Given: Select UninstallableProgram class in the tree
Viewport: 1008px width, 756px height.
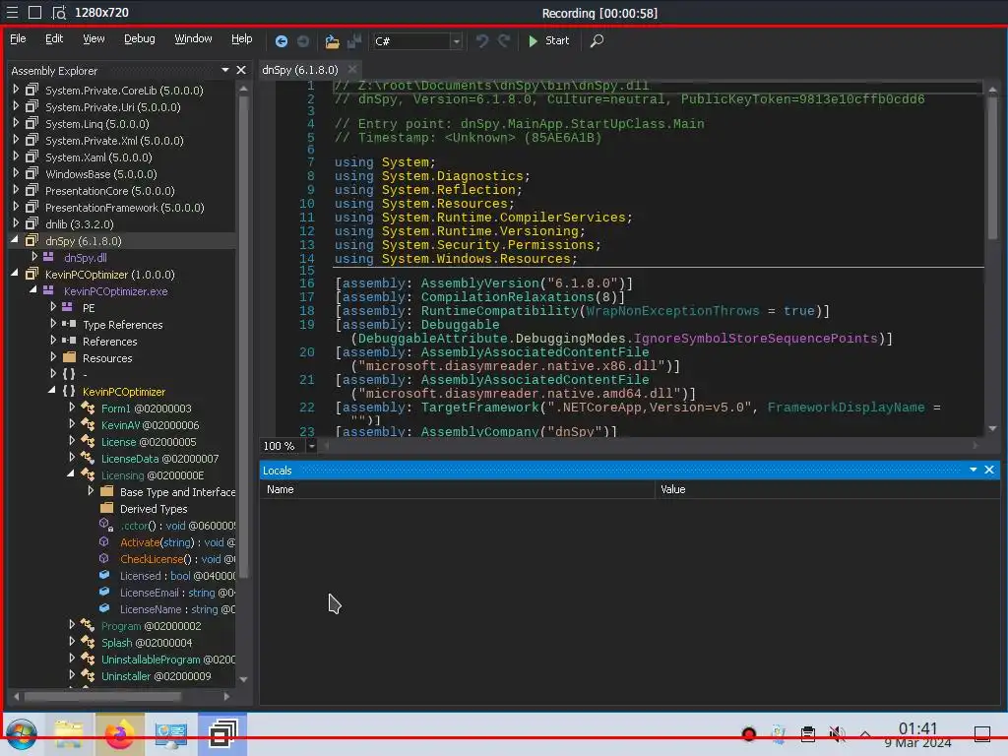Looking at the screenshot, I should coord(167,659).
